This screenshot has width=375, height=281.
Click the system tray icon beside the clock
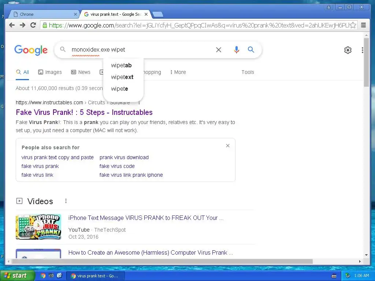coord(348,276)
